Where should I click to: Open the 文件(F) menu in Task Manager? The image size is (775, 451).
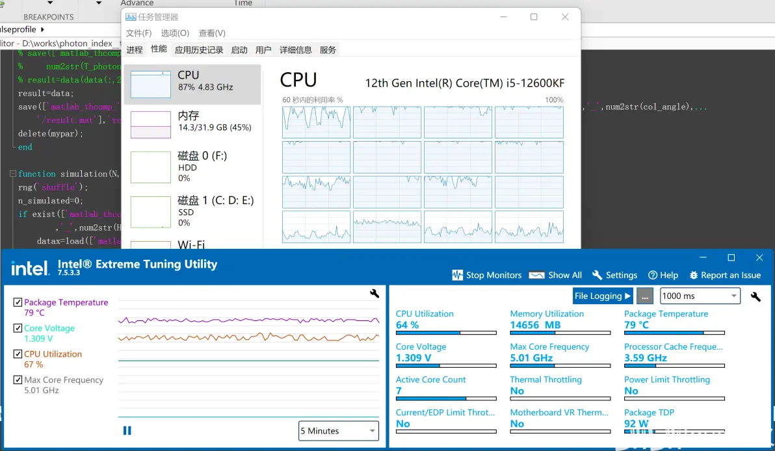tap(139, 33)
